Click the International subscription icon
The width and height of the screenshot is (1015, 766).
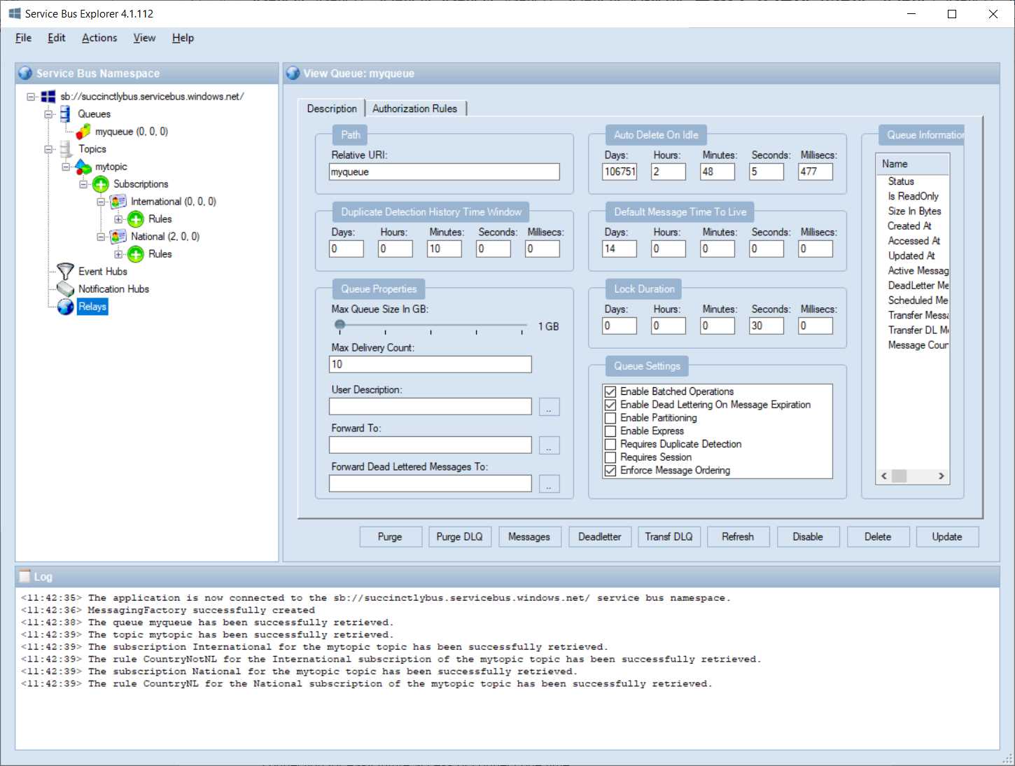click(x=118, y=202)
